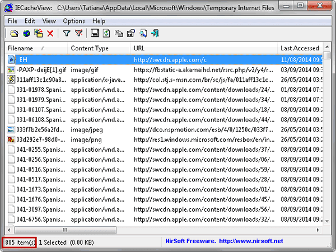Click the copy selected items icon
This screenshot has height=252, width=336.
coord(119,34)
